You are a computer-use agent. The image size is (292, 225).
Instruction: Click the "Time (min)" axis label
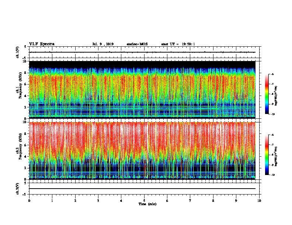[147, 204]
